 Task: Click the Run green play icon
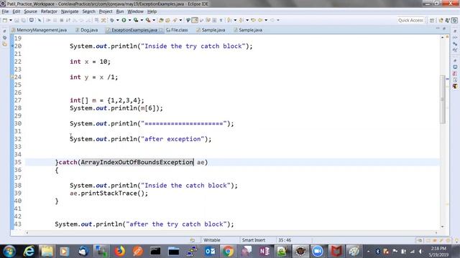pos(124,20)
